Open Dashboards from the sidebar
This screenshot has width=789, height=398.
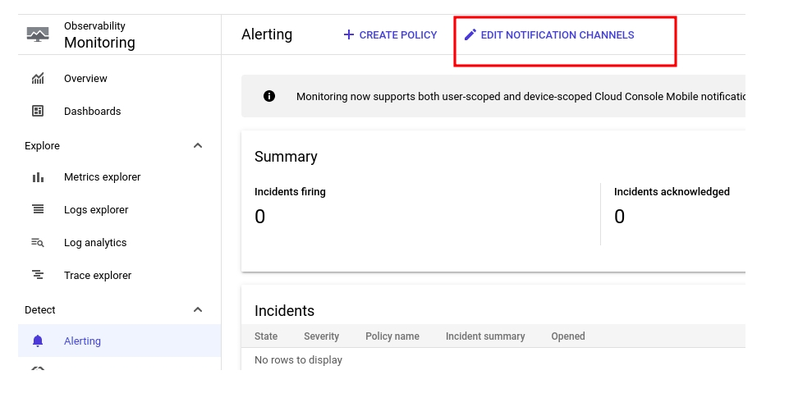[92, 112]
